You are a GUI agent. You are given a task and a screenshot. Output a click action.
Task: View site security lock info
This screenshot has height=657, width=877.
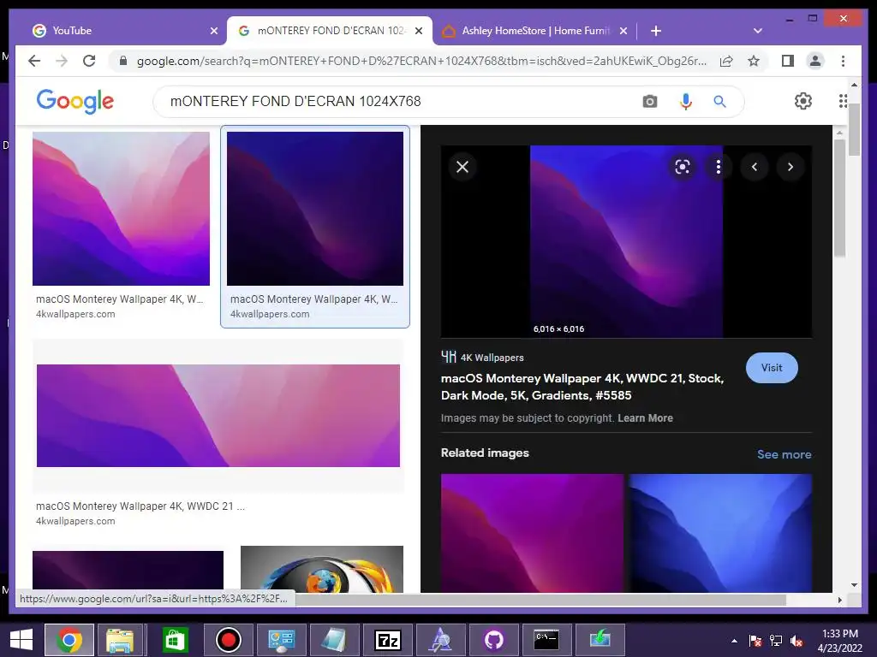[123, 61]
